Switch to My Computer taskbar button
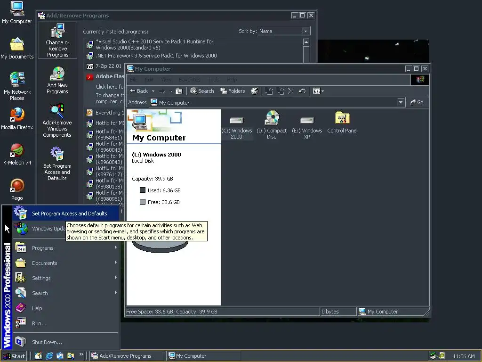482x362 pixels. (x=203, y=356)
